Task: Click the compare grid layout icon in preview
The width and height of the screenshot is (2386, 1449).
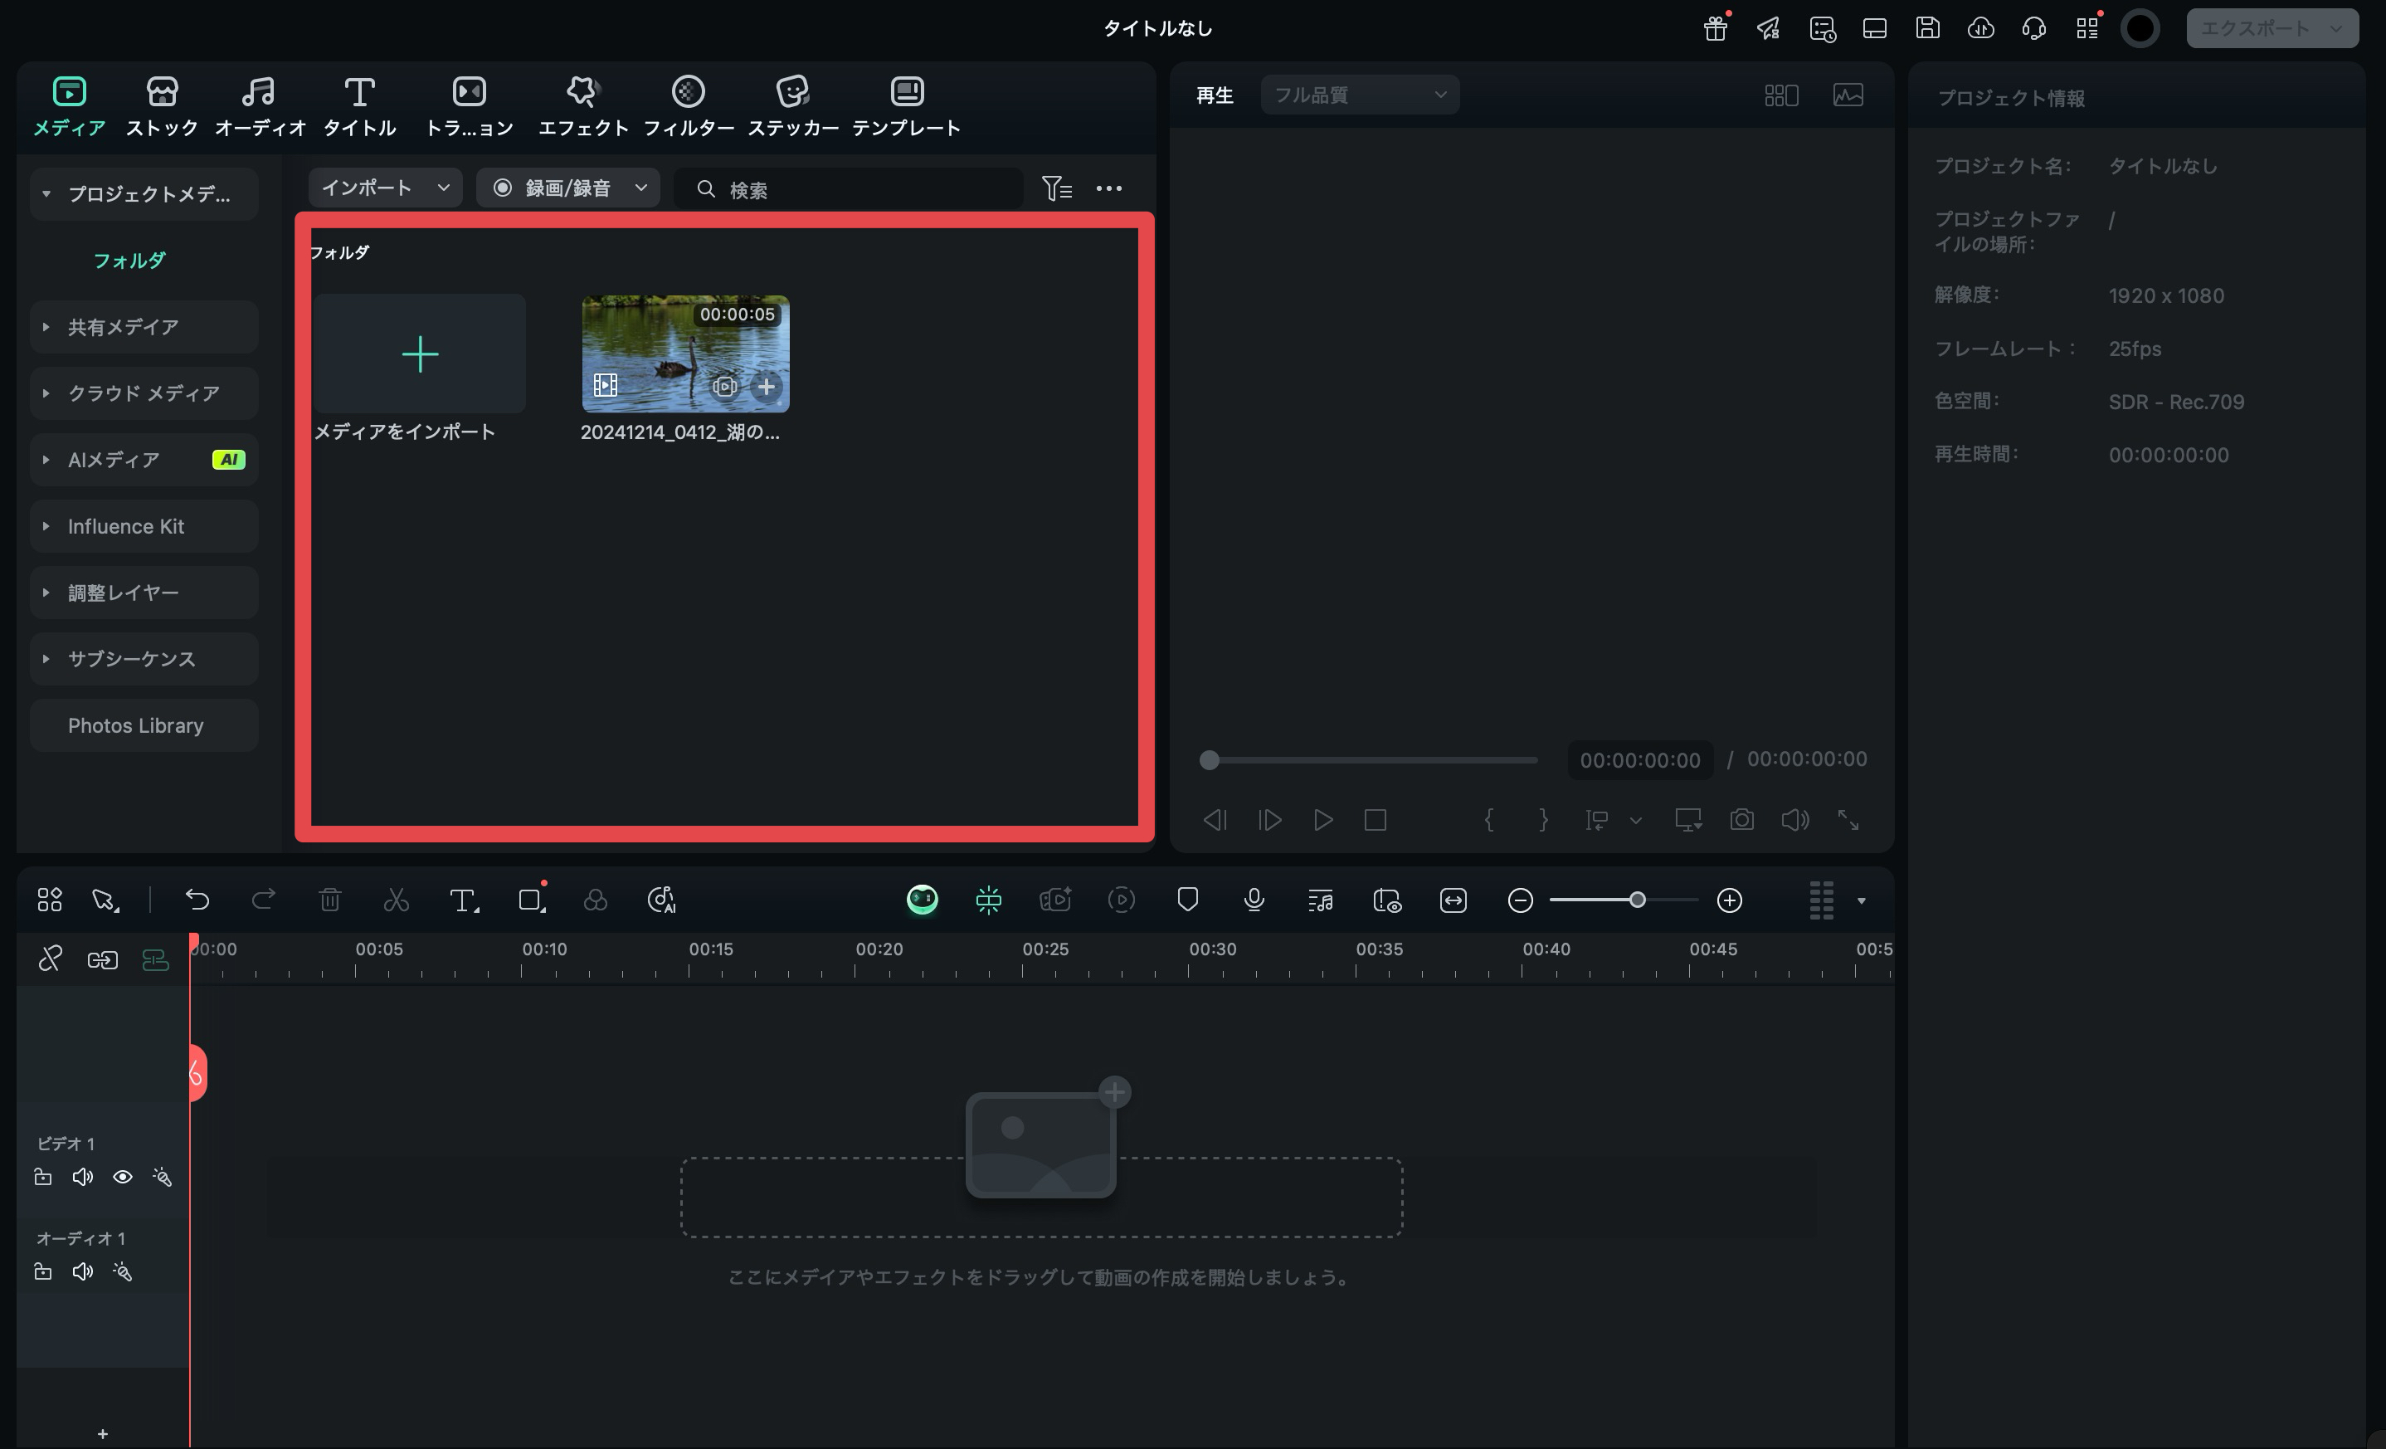Action: pos(1780,95)
